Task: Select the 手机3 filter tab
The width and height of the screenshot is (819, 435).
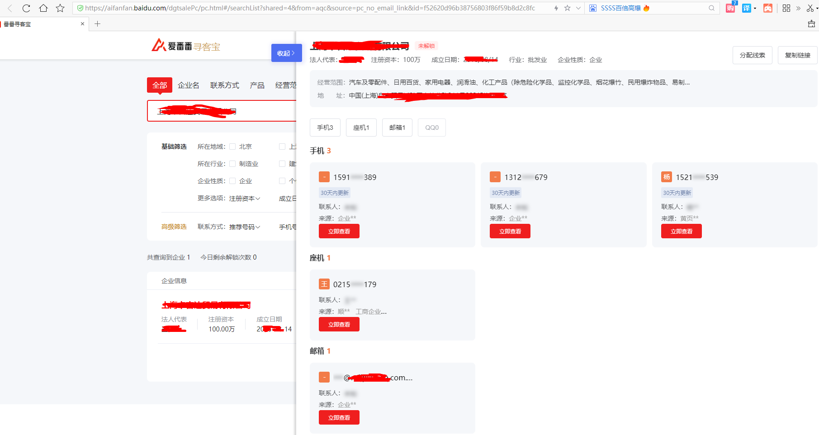Action: point(325,128)
